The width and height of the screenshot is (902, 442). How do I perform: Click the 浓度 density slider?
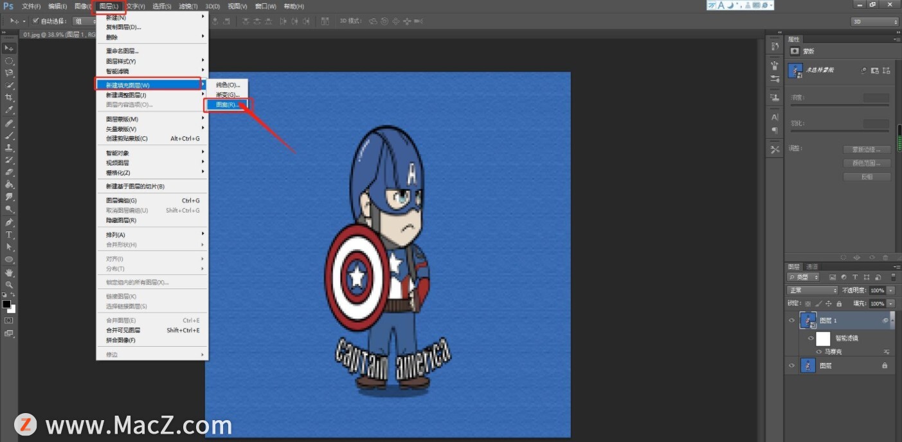(x=839, y=105)
